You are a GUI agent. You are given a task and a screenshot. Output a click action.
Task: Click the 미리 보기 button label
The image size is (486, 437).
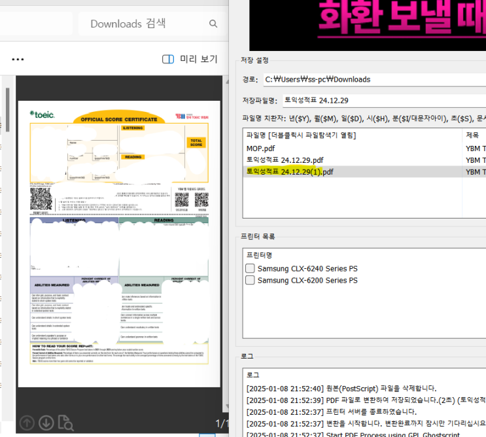pyautogui.click(x=199, y=59)
